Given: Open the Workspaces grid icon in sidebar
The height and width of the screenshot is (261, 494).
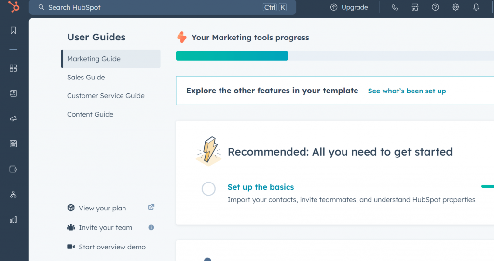Looking at the screenshot, I should 13,68.
